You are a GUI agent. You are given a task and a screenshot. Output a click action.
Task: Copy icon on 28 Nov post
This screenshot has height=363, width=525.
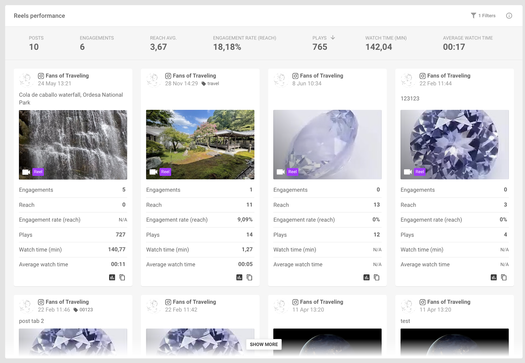249,277
